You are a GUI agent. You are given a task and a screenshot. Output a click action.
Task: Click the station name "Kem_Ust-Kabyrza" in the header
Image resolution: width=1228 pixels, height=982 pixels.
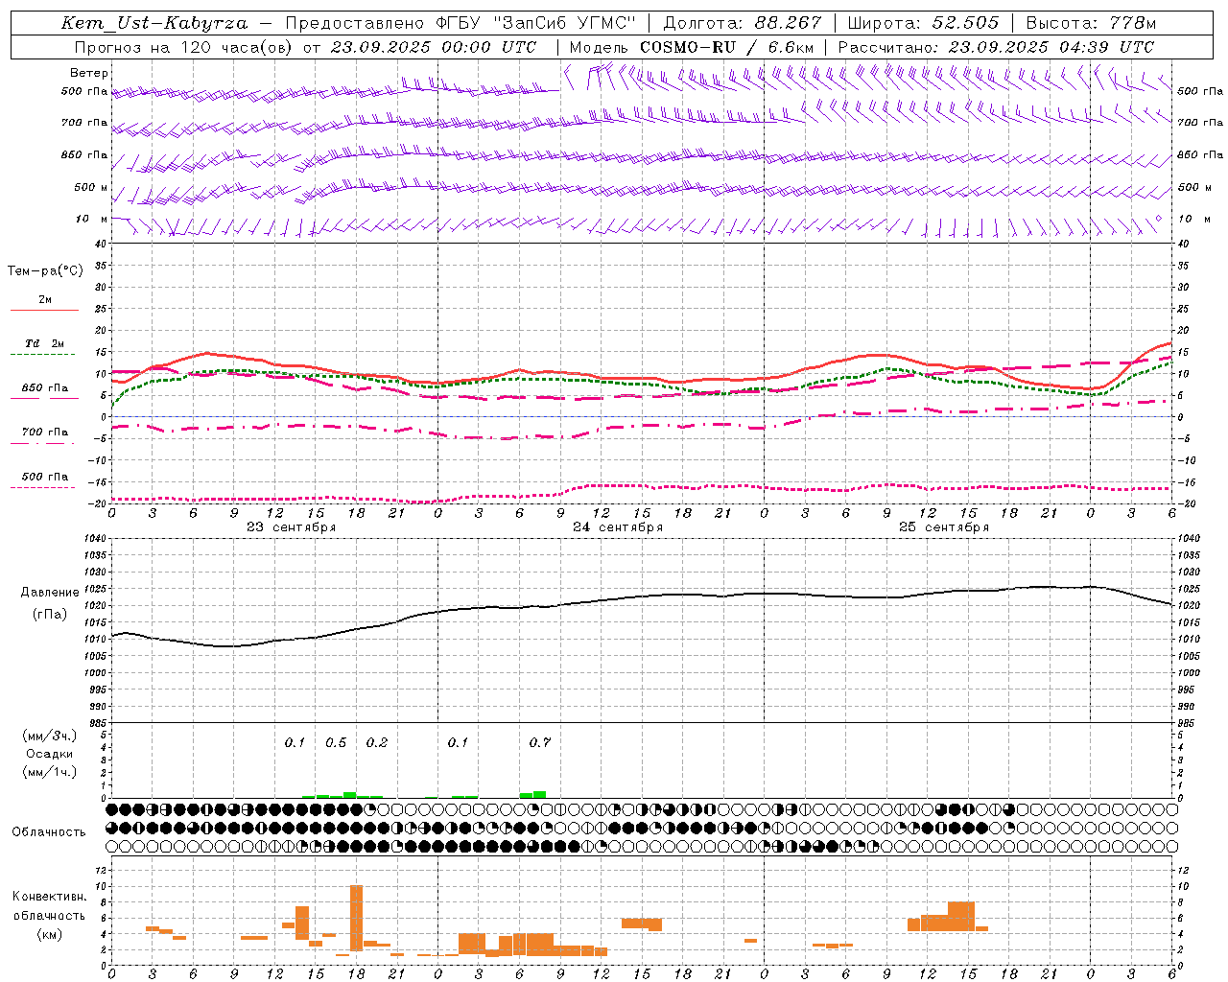(x=154, y=23)
